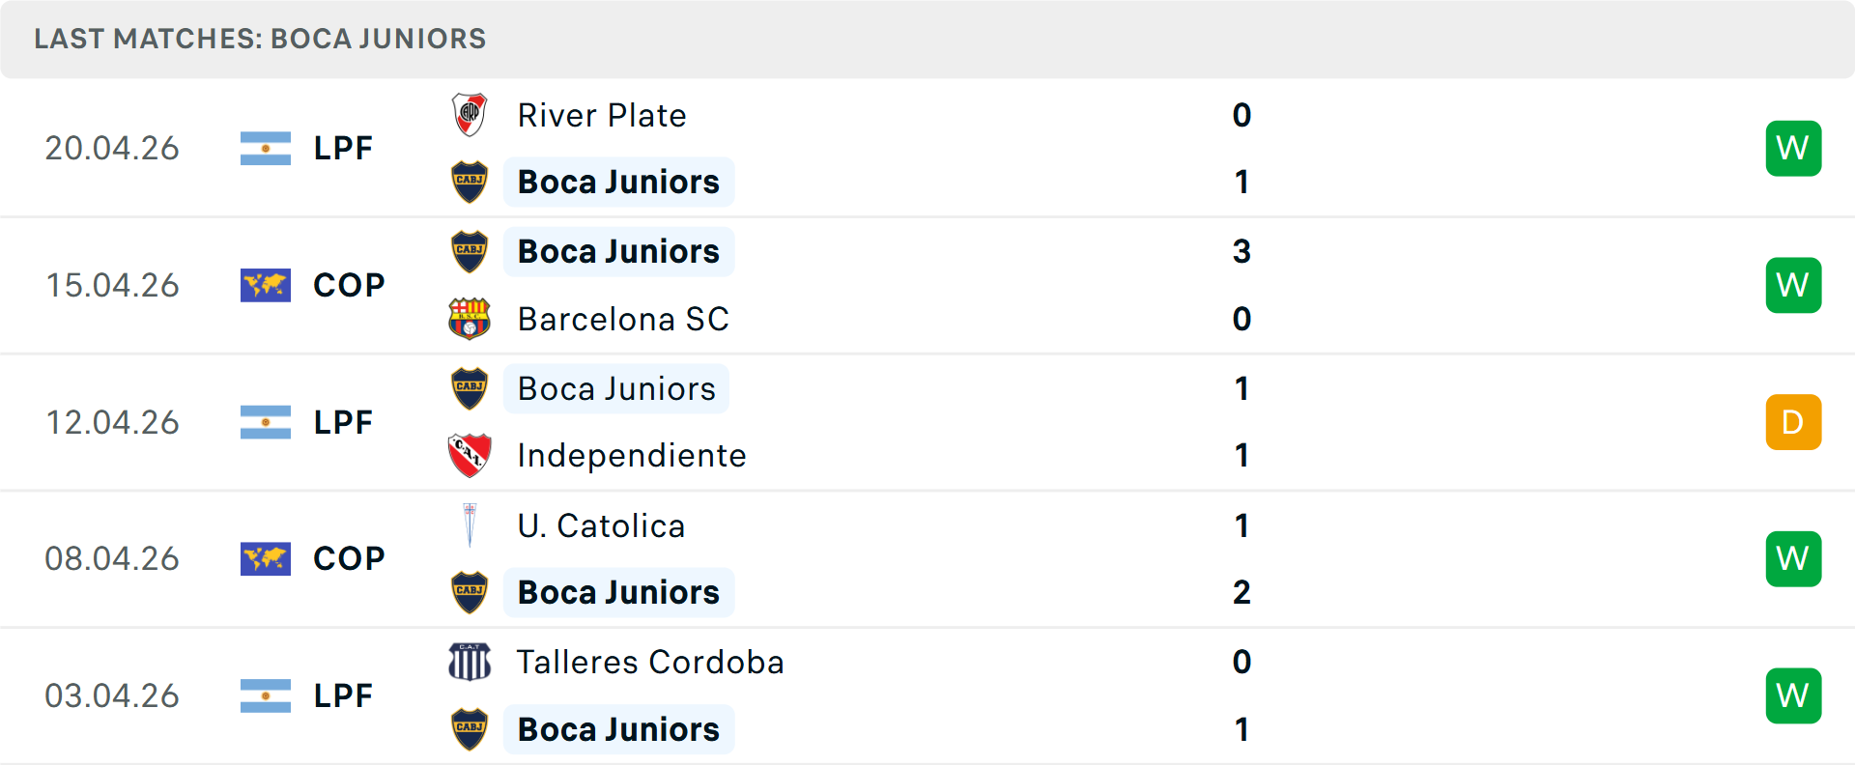
Task: Click the Barcelona SC club logo
Action: (471, 319)
